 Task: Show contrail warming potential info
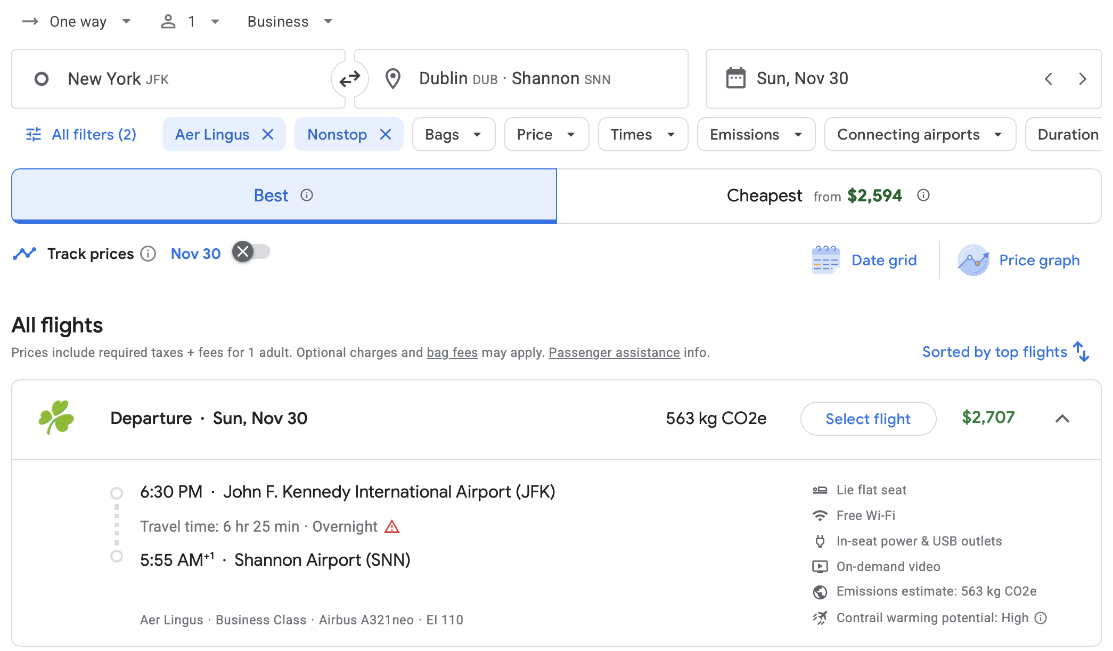point(1041,618)
